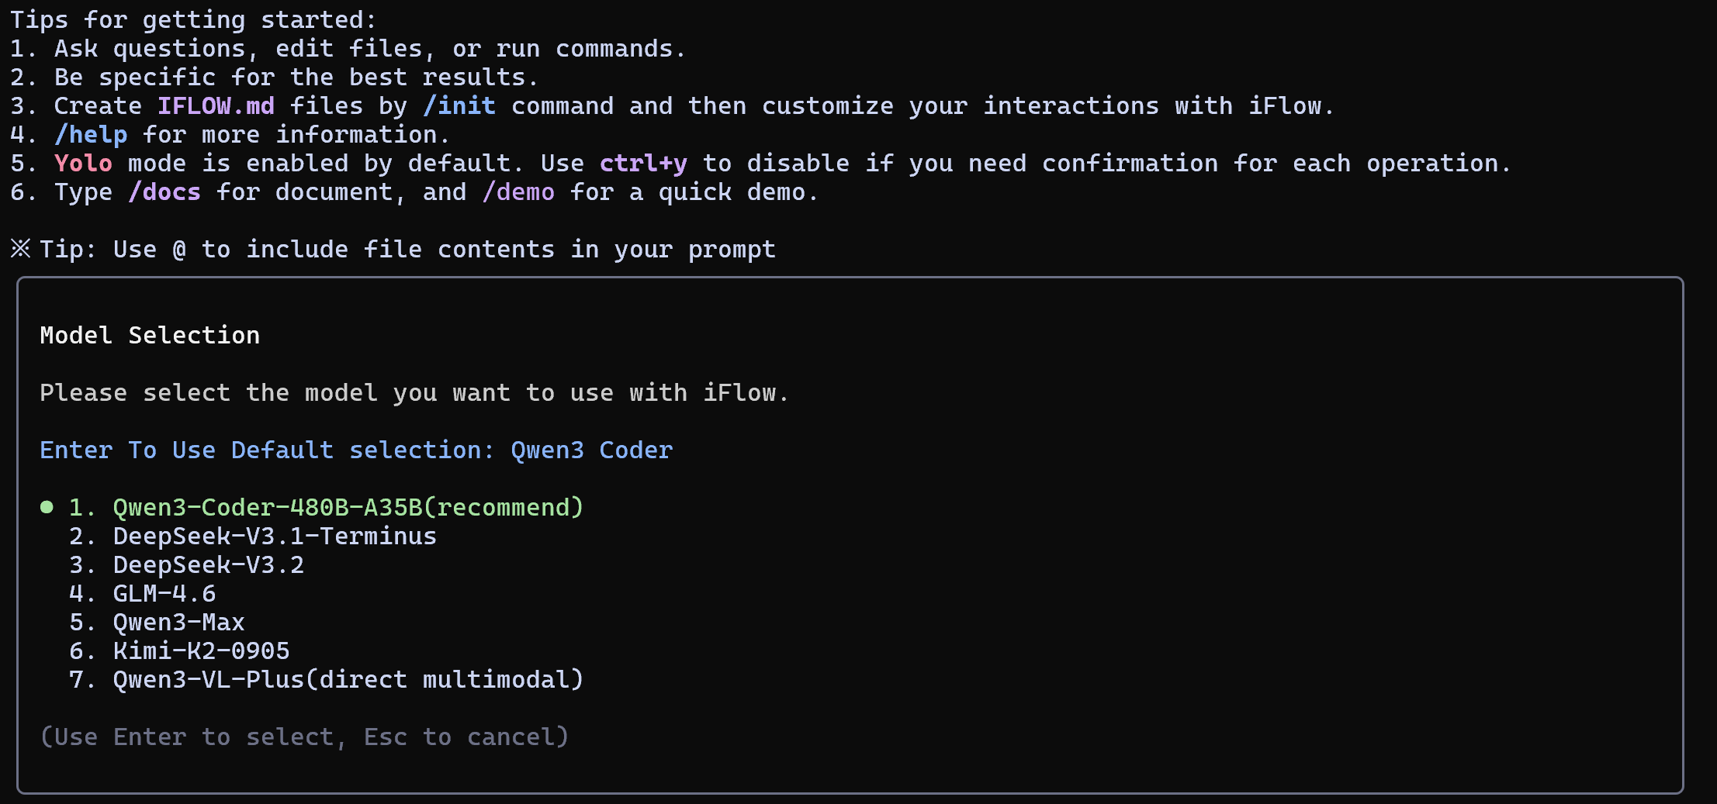Select Qwen3-Max from the list
Viewport: 1717px width, 804px height.
tap(177, 622)
